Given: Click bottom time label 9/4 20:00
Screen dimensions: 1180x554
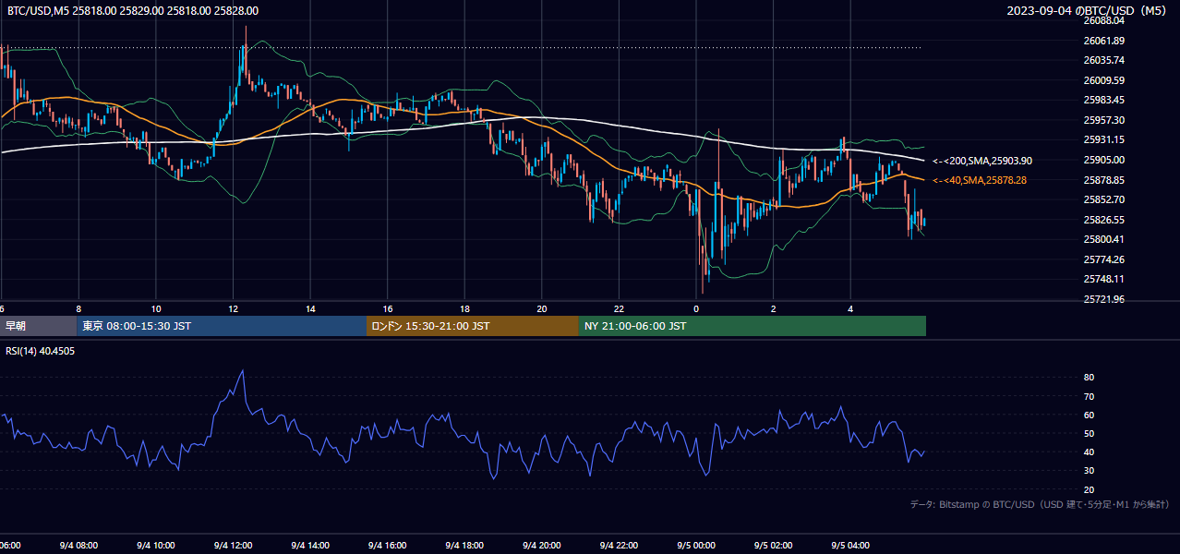Looking at the screenshot, I should (542, 546).
